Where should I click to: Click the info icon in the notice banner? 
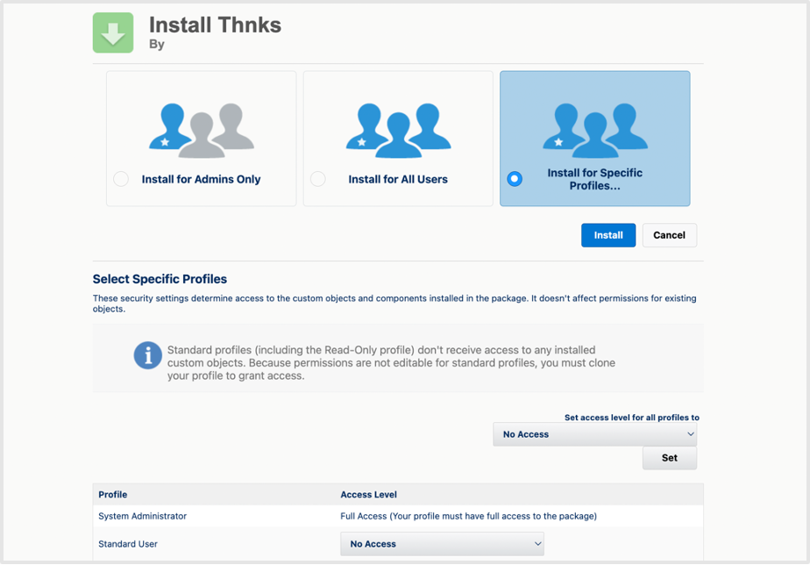pos(147,355)
